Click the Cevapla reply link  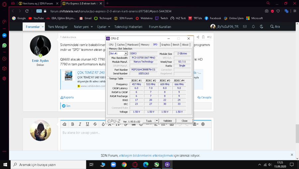204,97
